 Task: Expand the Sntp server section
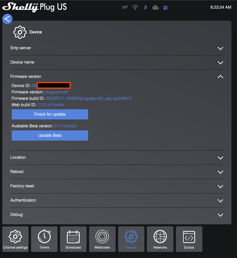pos(117,48)
